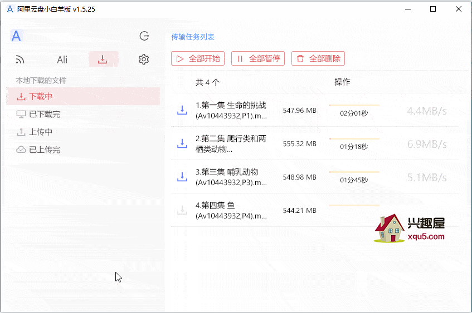
Task: Click the progress bar of 第四集 鱼
Action: pos(354,206)
